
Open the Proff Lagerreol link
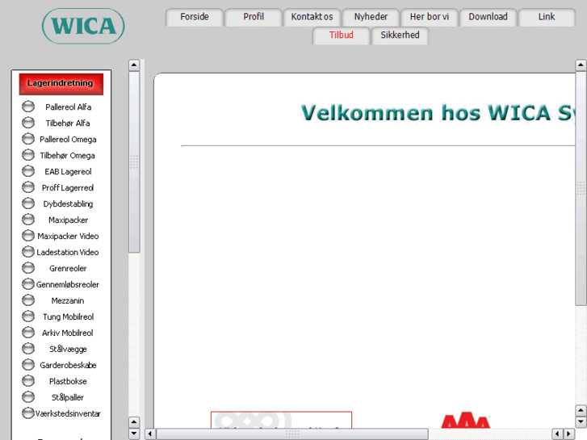click(x=68, y=187)
